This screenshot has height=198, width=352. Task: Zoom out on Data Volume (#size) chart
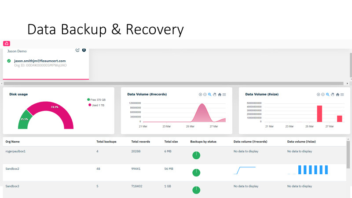tap(323, 95)
